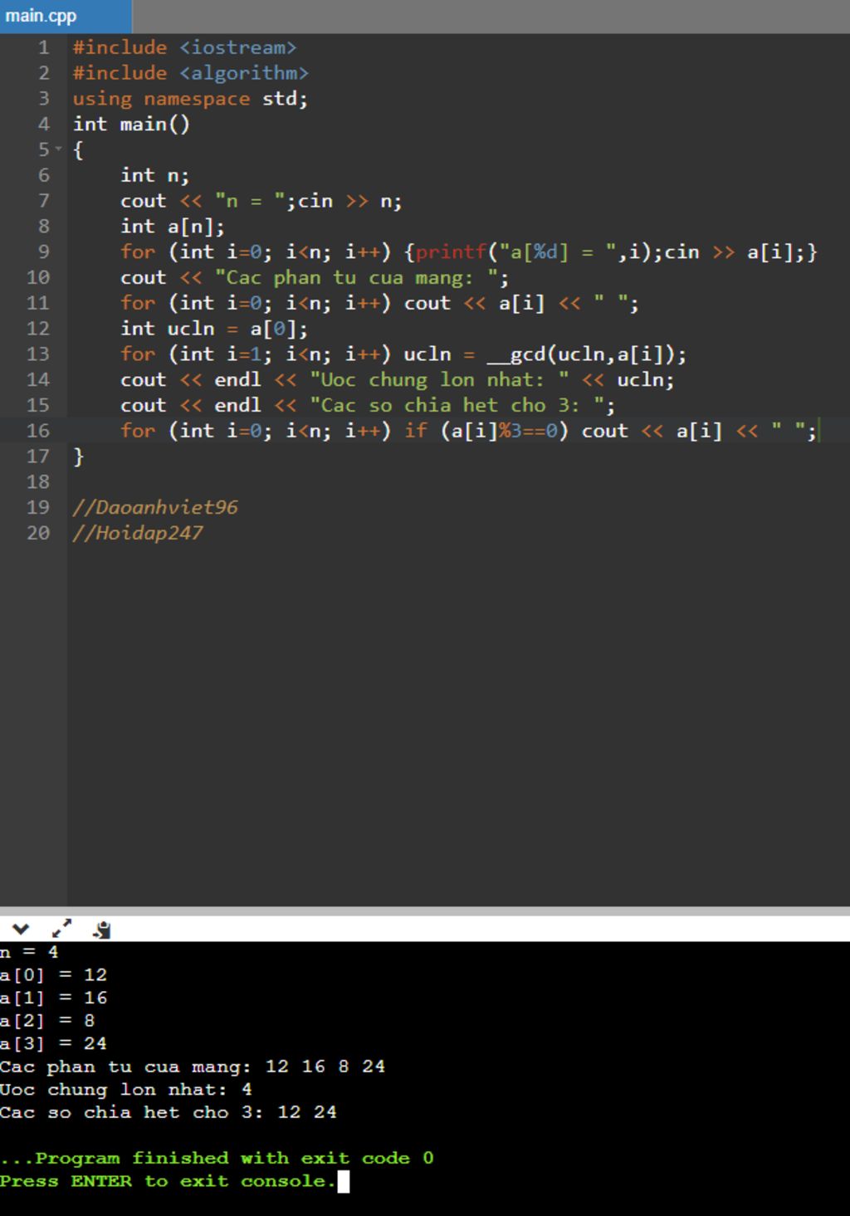Screen dimensions: 850x1216
Task: Click console line 'a[0] = 12'
Action: (x=53, y=974)
